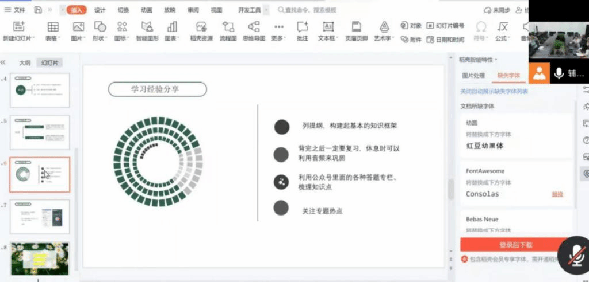Click the 智能图形 (Smart Graphics) icon

tap(148, 27)
